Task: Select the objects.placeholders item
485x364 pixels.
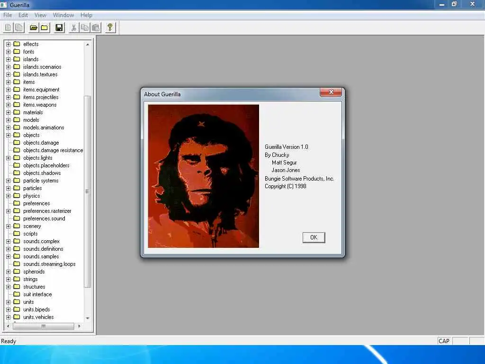Action: (x=46, y=165)
